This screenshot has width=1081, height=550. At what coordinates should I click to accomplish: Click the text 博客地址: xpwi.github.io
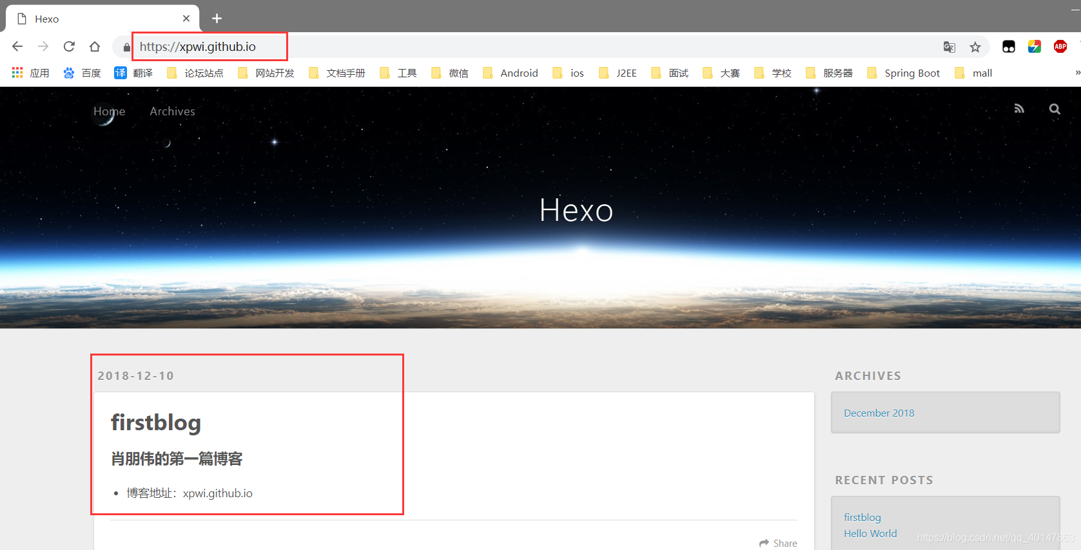click(x=190, y=493)
